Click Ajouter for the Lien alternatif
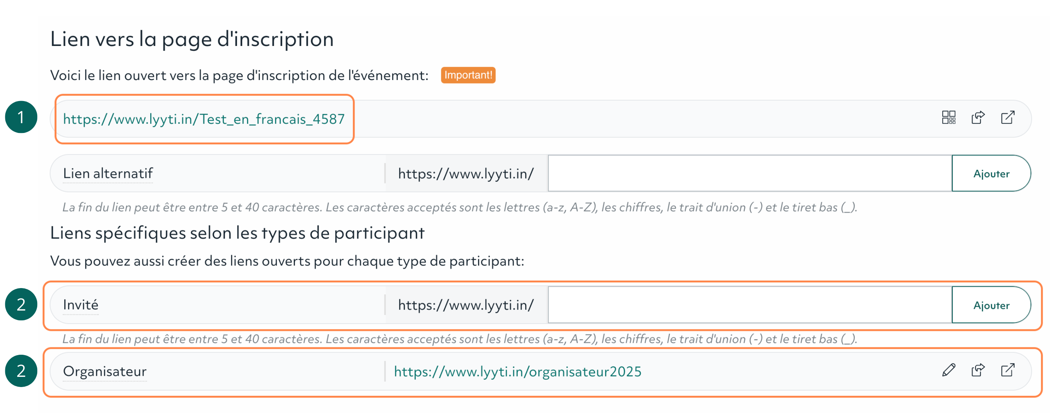 tap(991, 173)
